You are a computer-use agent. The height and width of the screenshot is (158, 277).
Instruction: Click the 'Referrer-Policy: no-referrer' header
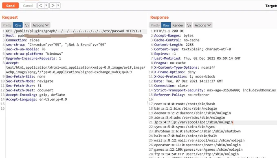coord(182,95)
